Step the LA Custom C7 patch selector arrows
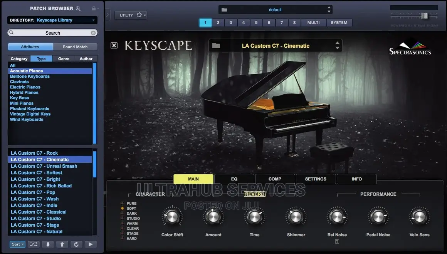This screenshot has width=447, height=254. tap(338, 45)
